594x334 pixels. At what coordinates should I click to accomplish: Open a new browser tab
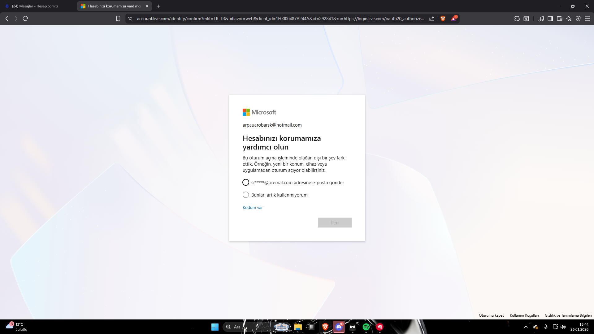coord(158,6)
